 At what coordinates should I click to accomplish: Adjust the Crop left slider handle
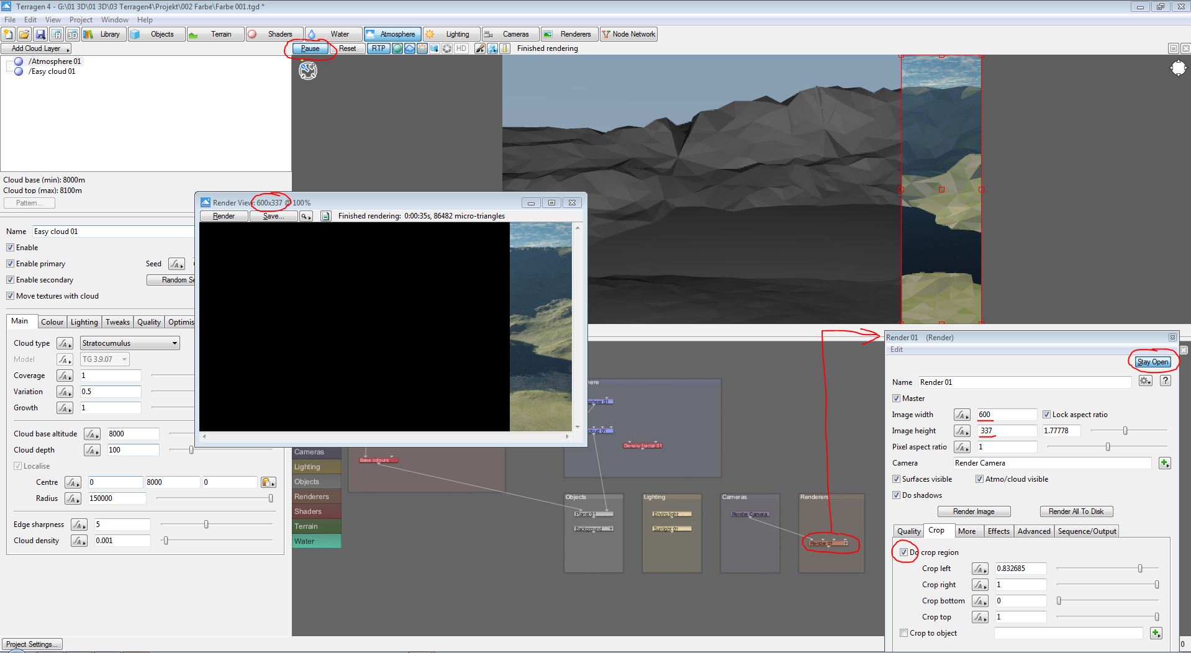[1140, 569]
